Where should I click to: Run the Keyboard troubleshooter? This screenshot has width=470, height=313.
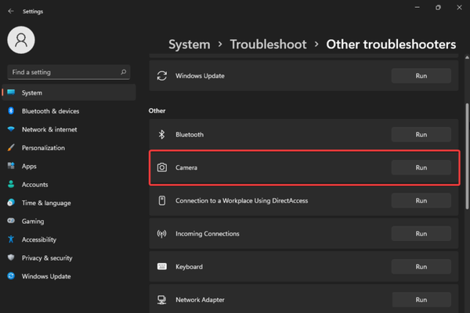click(x=421, y=267)
